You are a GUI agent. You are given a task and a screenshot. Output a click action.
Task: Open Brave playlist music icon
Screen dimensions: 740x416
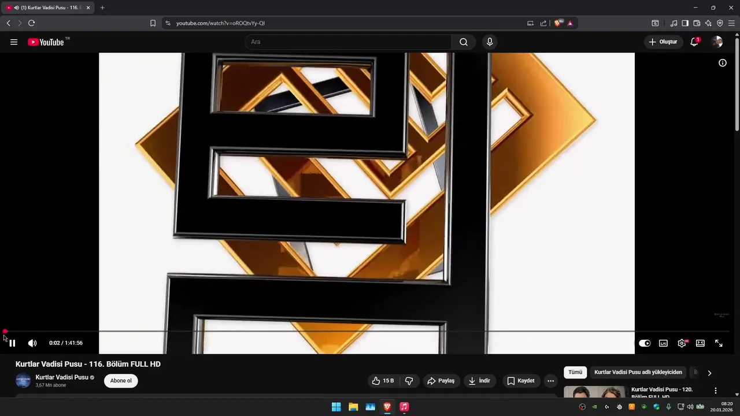[674, 23]
